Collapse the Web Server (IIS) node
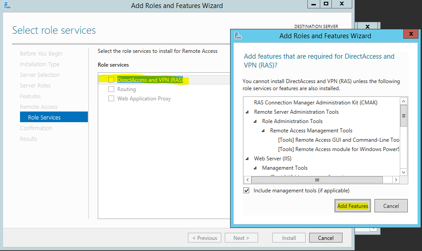 coord(247,159)
